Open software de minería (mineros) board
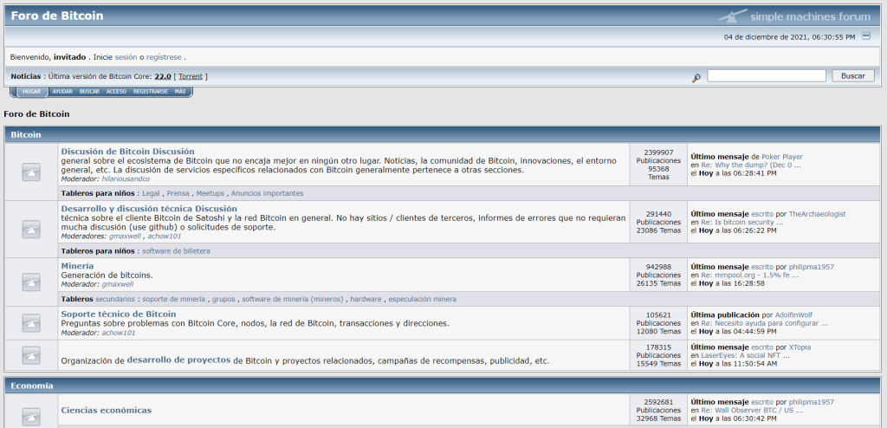The image size is (887, 428). click(293, 299)
